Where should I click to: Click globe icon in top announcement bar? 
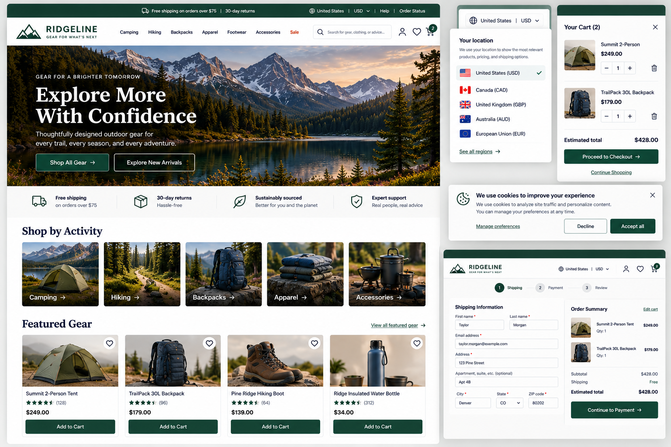coord(312,11)
